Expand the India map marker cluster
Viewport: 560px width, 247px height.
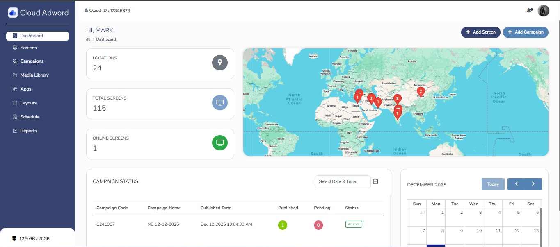(397, 98)
